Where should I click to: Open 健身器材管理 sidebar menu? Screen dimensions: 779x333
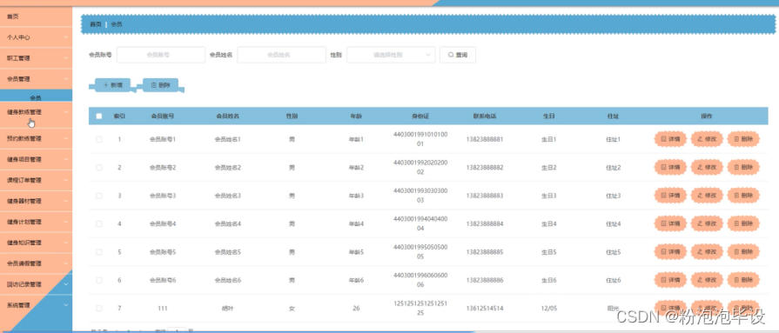[36, 201]
